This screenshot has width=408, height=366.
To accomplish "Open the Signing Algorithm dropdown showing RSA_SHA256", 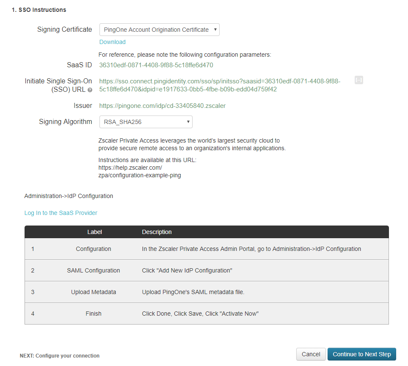I will click(146, 122).
